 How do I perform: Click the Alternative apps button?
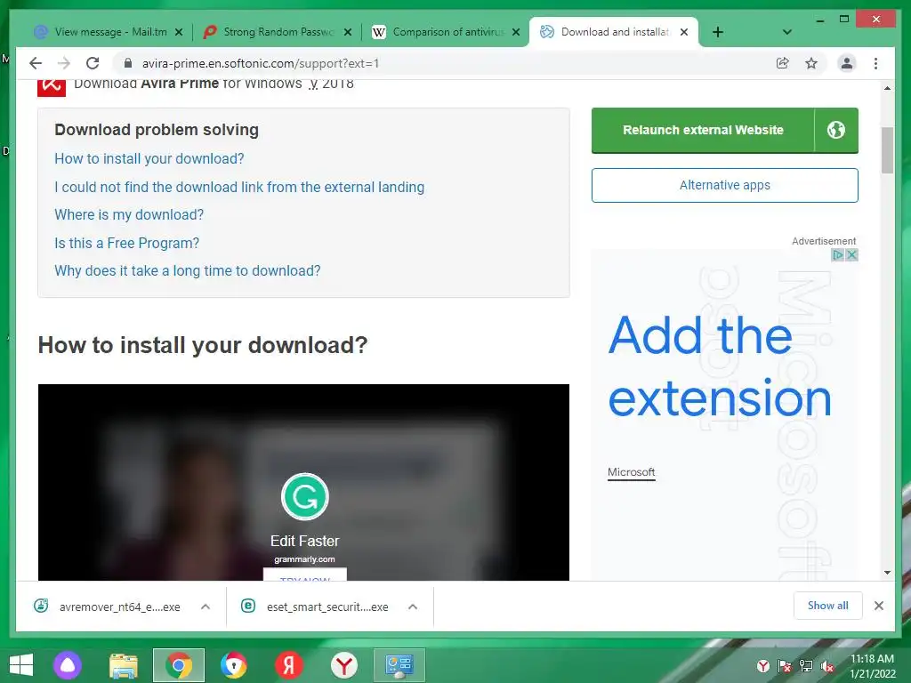(x=724, y=185)
